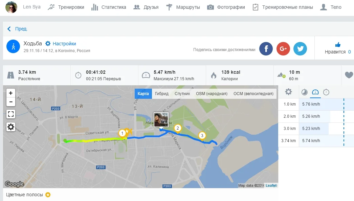354x201 pixels.
Task: Share workout via Google Plus icon
Action: coord(283,48)
